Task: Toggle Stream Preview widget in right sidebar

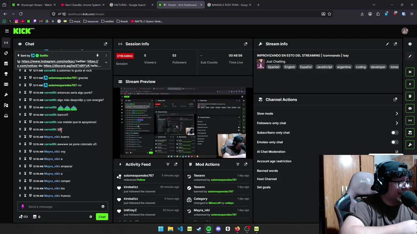Action: click(410, 72)
